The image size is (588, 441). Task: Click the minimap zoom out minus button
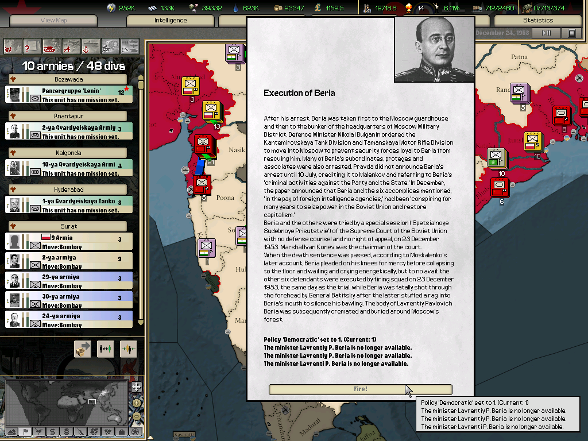[x=136, y=416]
